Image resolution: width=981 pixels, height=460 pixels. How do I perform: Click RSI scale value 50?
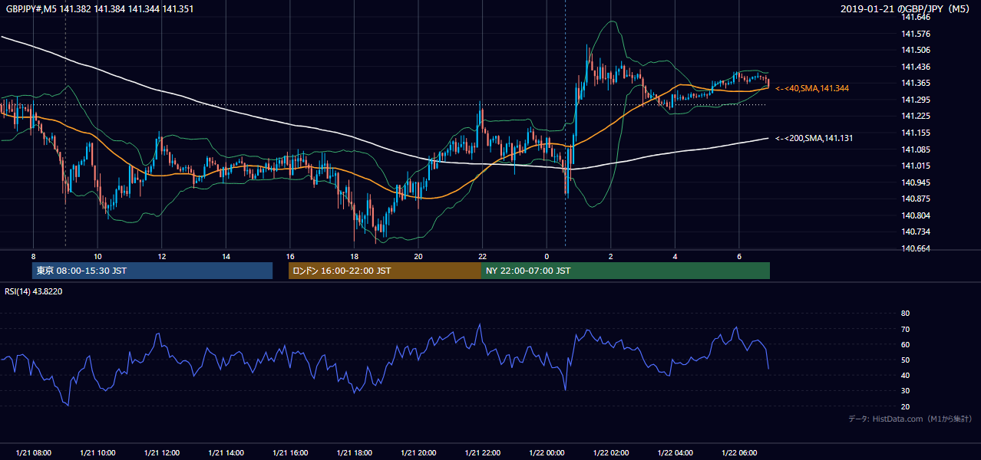(905, 360)
